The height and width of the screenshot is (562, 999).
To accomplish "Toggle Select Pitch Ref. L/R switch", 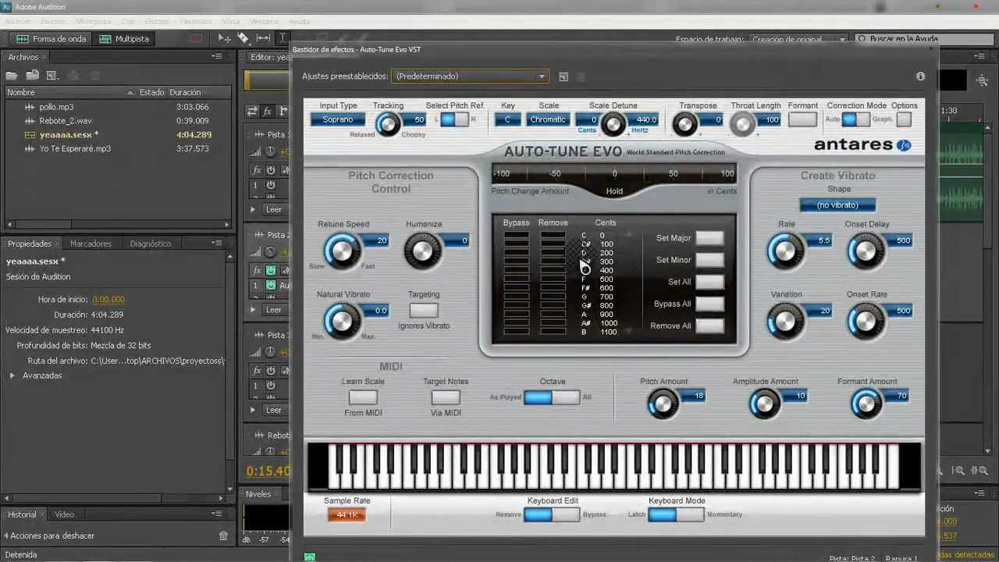I will [454, 119].
